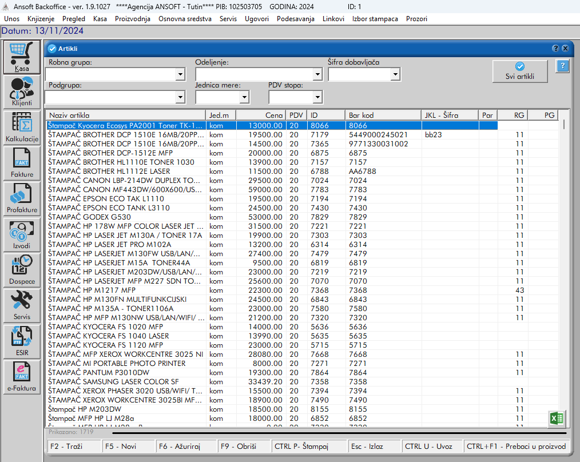Click the F6 - Ažuriraj button
This screenshot has height=462, width=580.
click(186, 446)
